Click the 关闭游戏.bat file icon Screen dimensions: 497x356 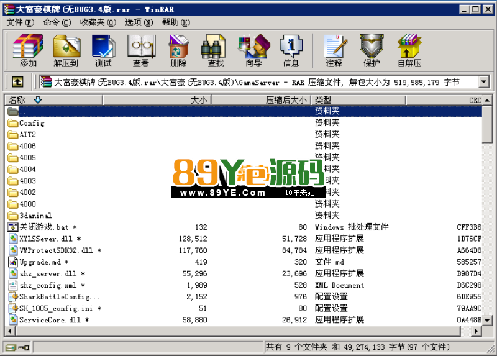(x=12, y=227)
